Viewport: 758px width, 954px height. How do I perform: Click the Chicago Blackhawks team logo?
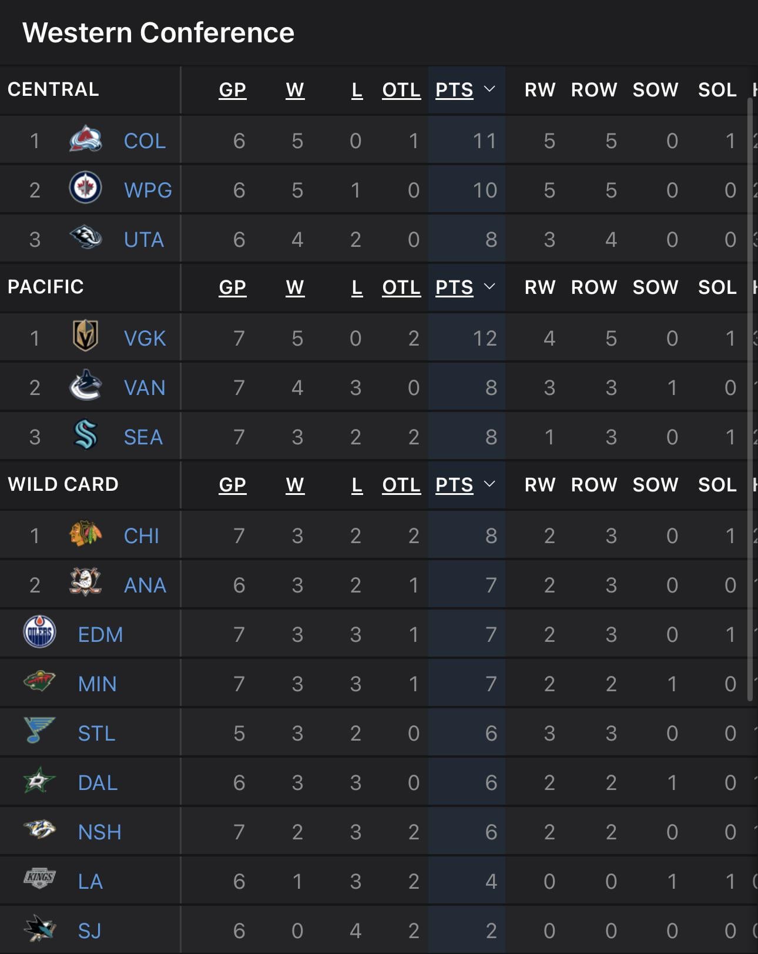coord(86,534)
